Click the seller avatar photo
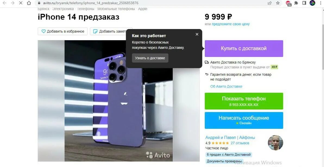This screenshot has height=167, width=324. pyautogui.click(x=275, y=143)
